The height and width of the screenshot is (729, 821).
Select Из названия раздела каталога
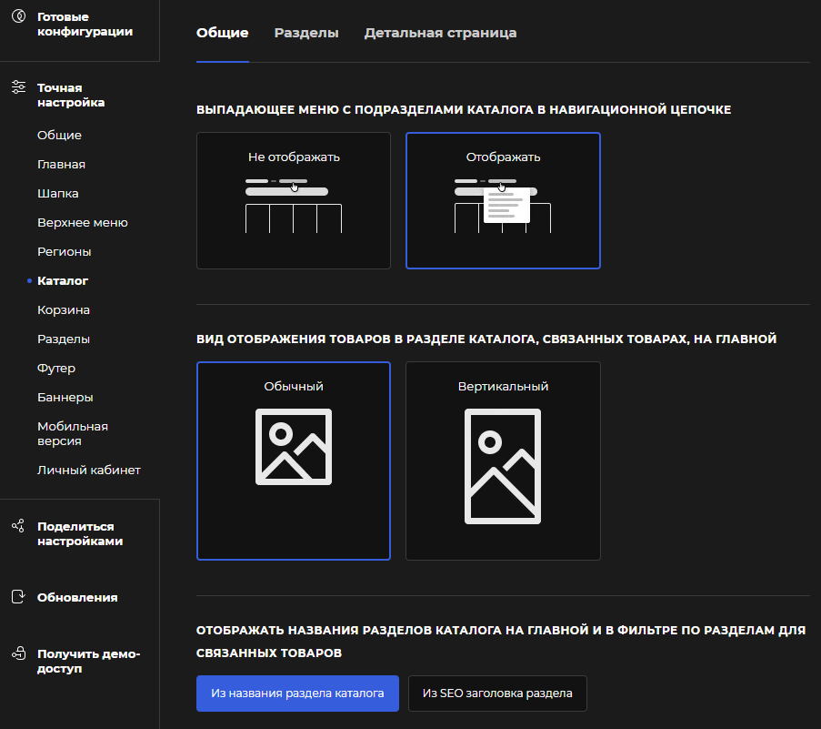297,694
